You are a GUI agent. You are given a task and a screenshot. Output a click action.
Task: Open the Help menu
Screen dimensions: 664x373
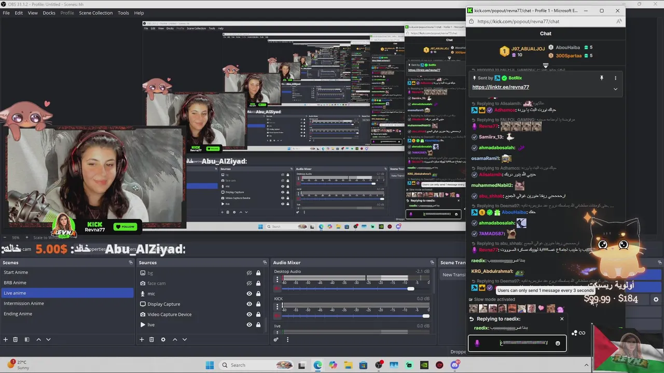[x=139, y=13]
